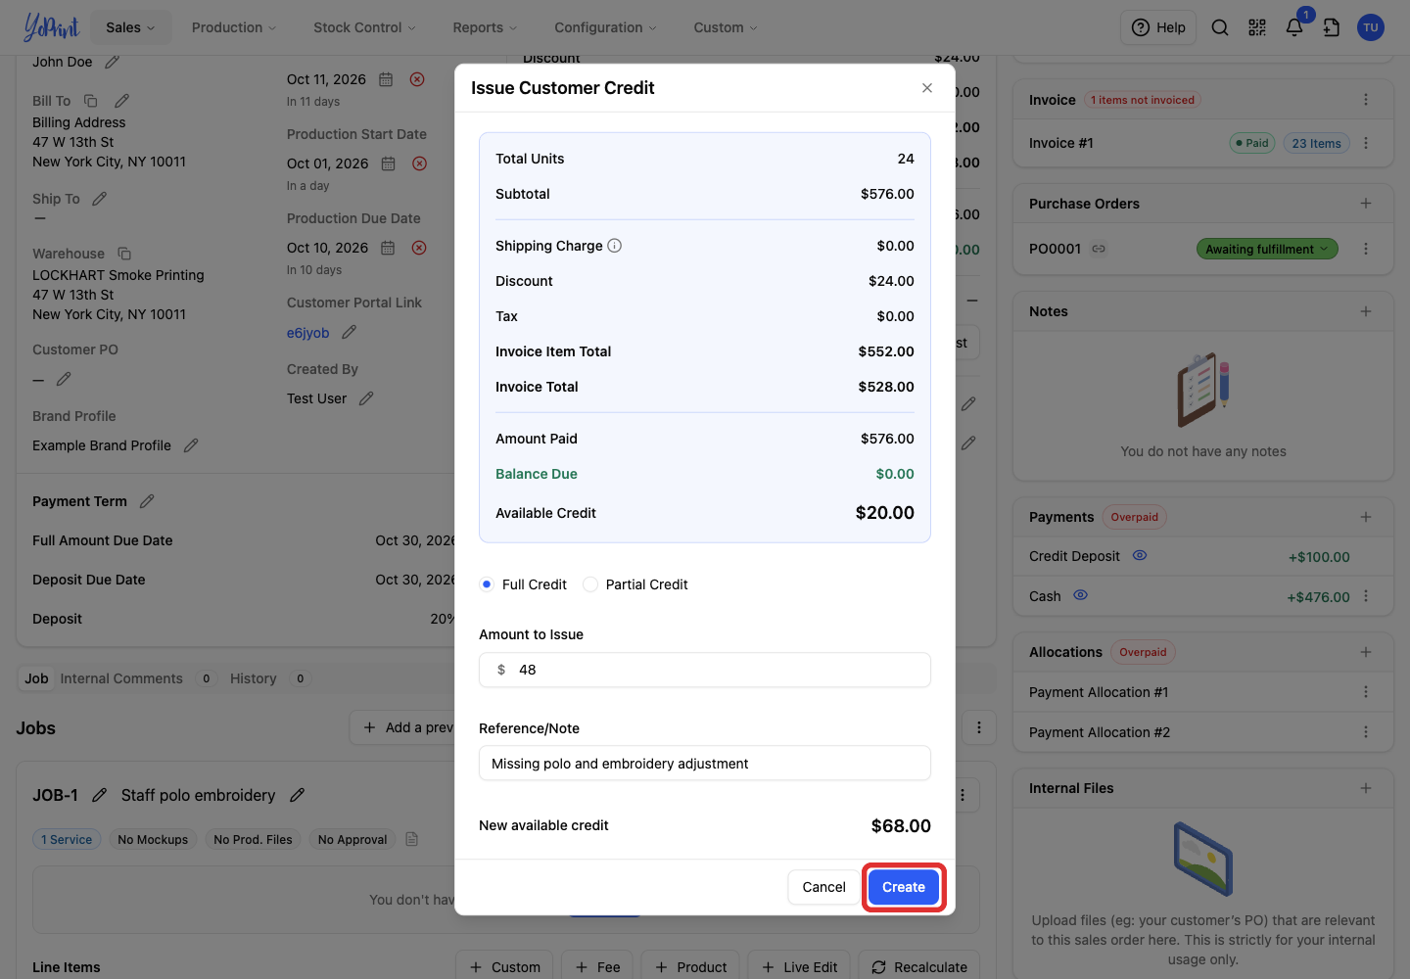Clear the Production Start Date Oct 01

419,163
